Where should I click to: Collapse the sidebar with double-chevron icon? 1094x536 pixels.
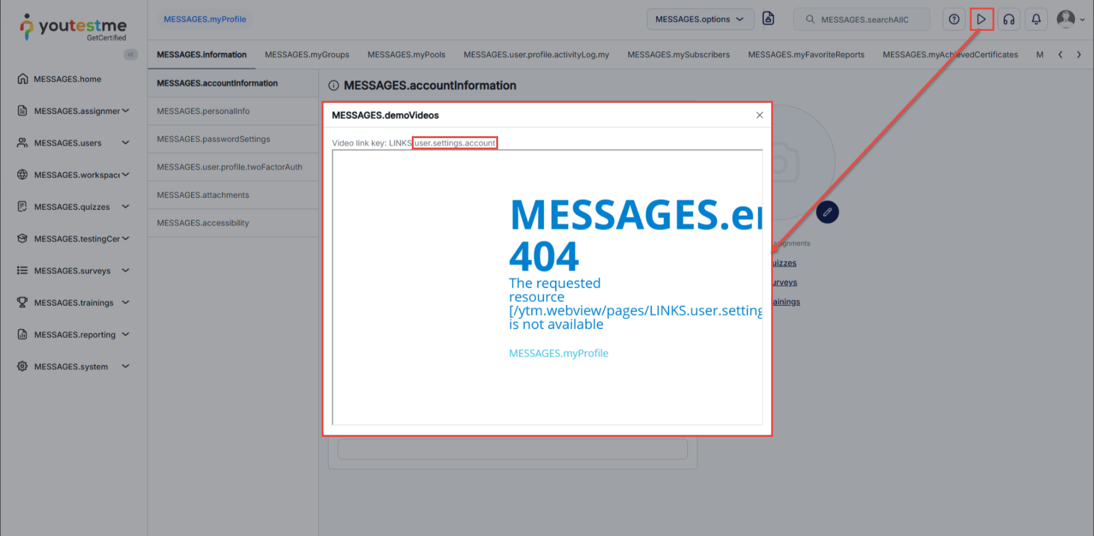point(131,55)
